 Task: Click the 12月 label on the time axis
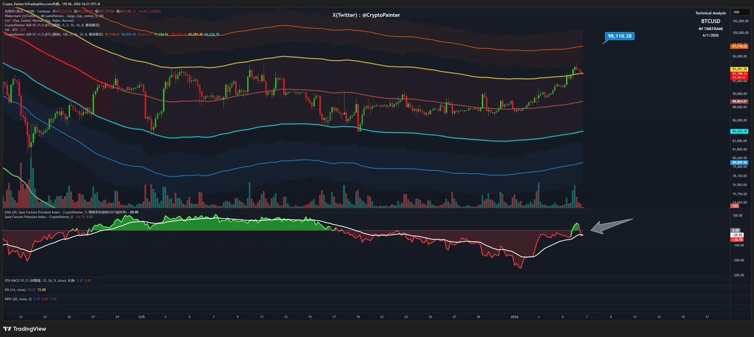tap(141, 317)
